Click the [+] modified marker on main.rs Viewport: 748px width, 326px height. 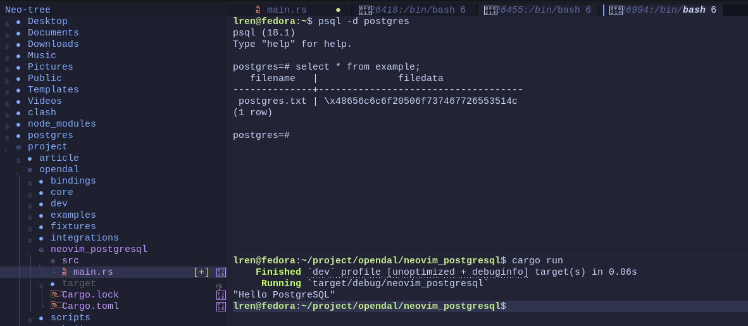[202, 272]
